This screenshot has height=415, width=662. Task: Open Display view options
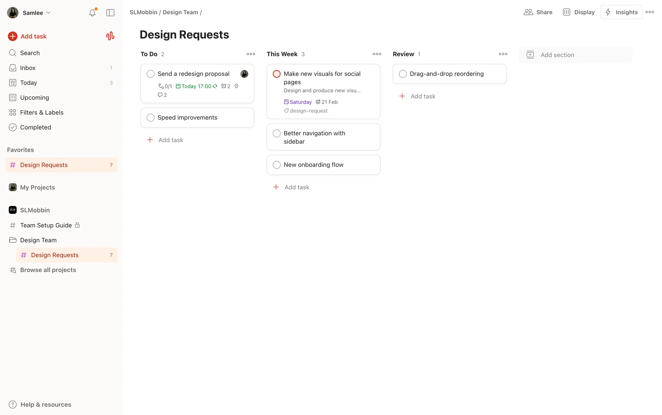coord(579,12)
